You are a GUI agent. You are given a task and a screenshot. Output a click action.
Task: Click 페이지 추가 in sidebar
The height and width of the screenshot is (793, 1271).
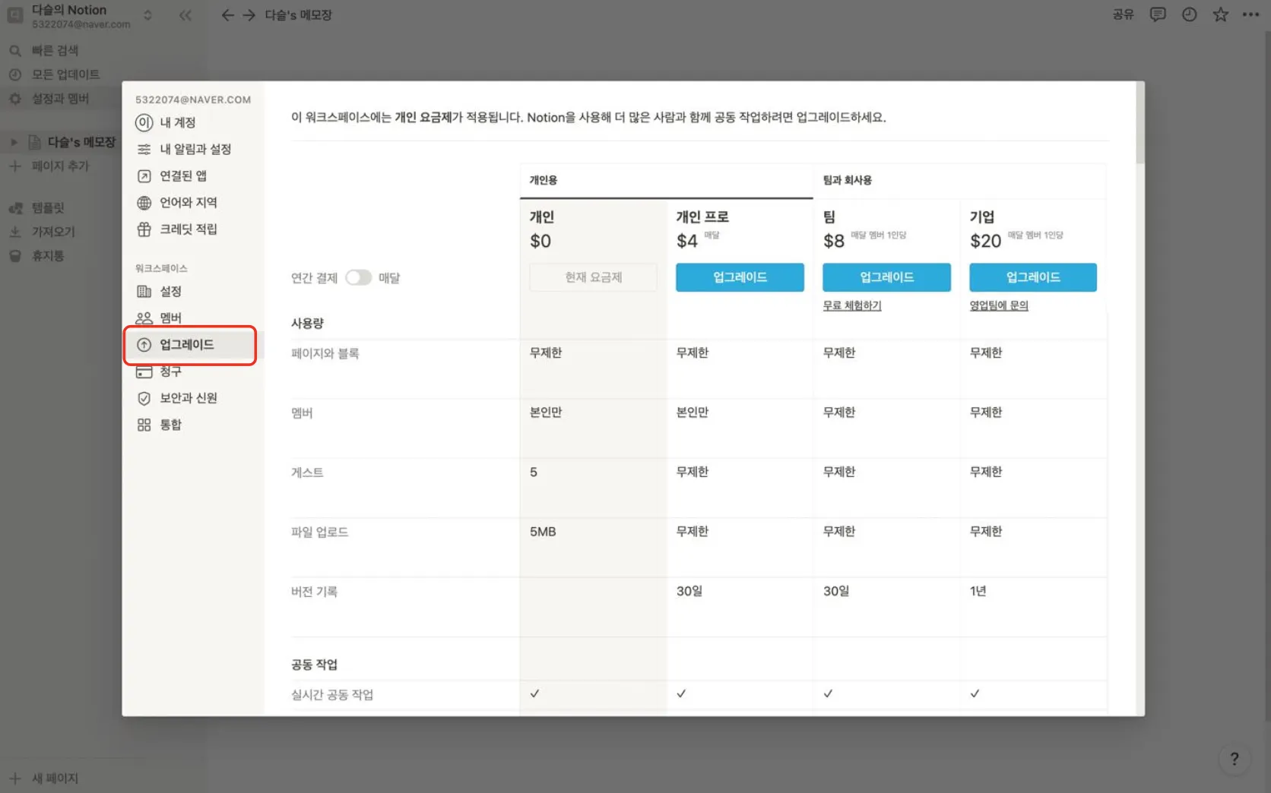point(60,166)
